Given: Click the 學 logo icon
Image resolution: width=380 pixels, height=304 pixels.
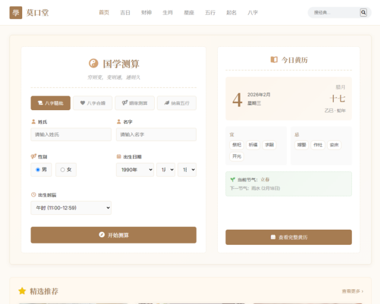Looking at the screenshot, I should pos(16,12).
